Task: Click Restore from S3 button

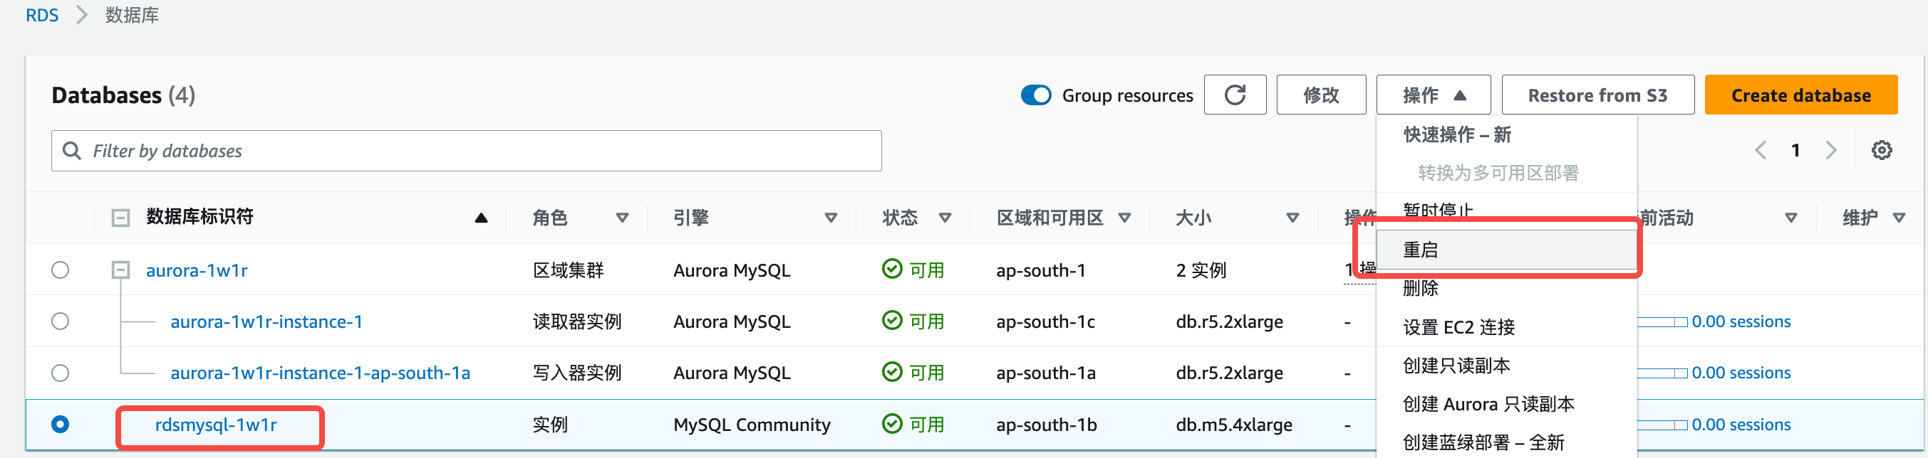Action: tap(1597, 95)
